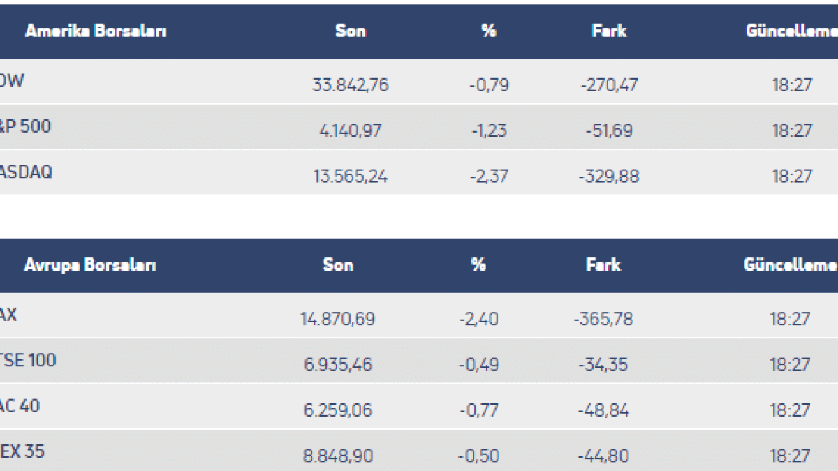Open the IBEX 35 index row
Screen dimensions: 838x471
pos(22,452)
